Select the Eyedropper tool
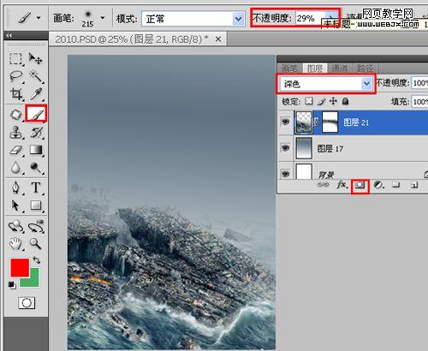 click(36, 94)
